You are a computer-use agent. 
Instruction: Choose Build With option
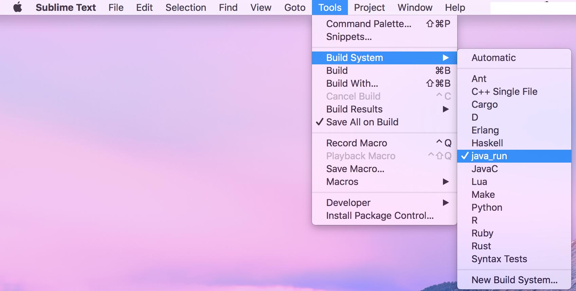point(352,83)
